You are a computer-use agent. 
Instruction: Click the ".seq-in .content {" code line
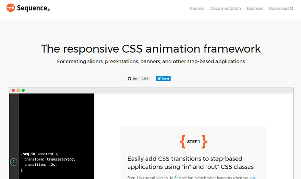[x=39, y=154]
